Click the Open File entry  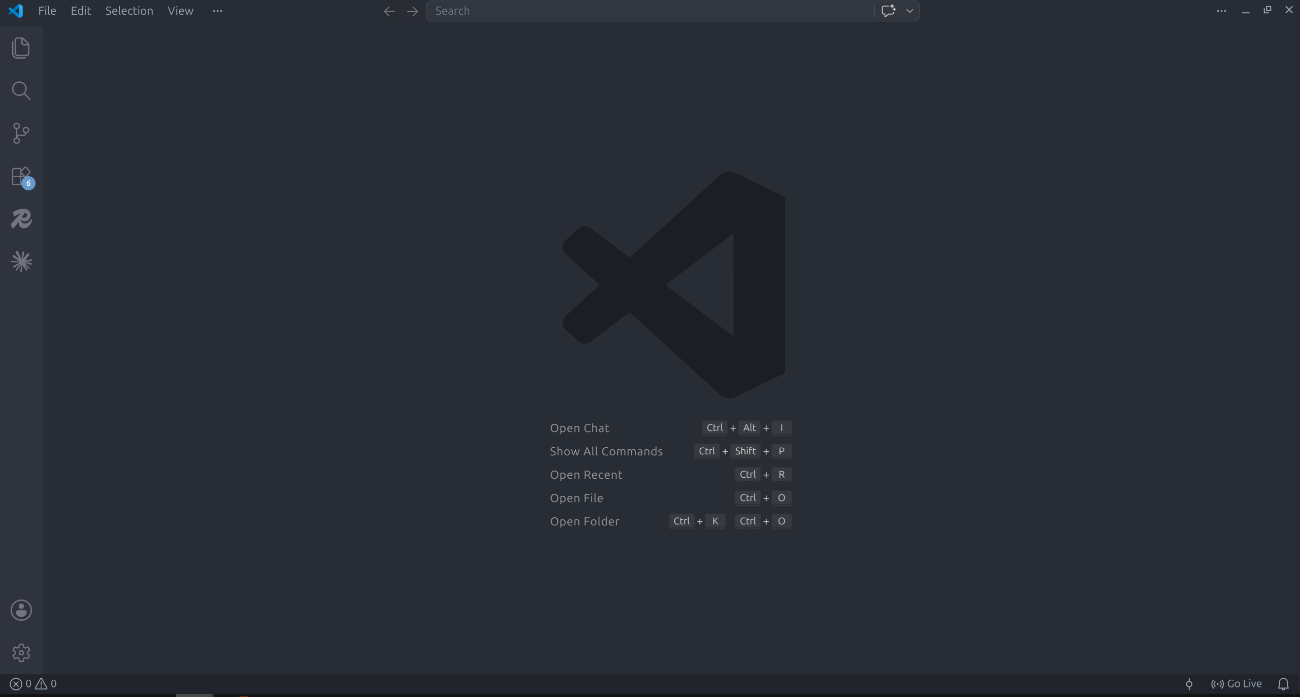(576, 498)
